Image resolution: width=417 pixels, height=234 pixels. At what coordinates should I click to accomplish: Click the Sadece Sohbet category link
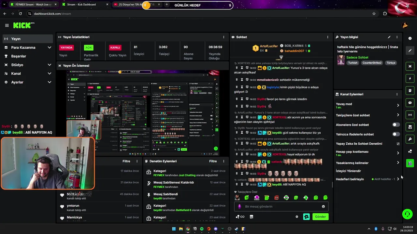click(x=357, y=58)
